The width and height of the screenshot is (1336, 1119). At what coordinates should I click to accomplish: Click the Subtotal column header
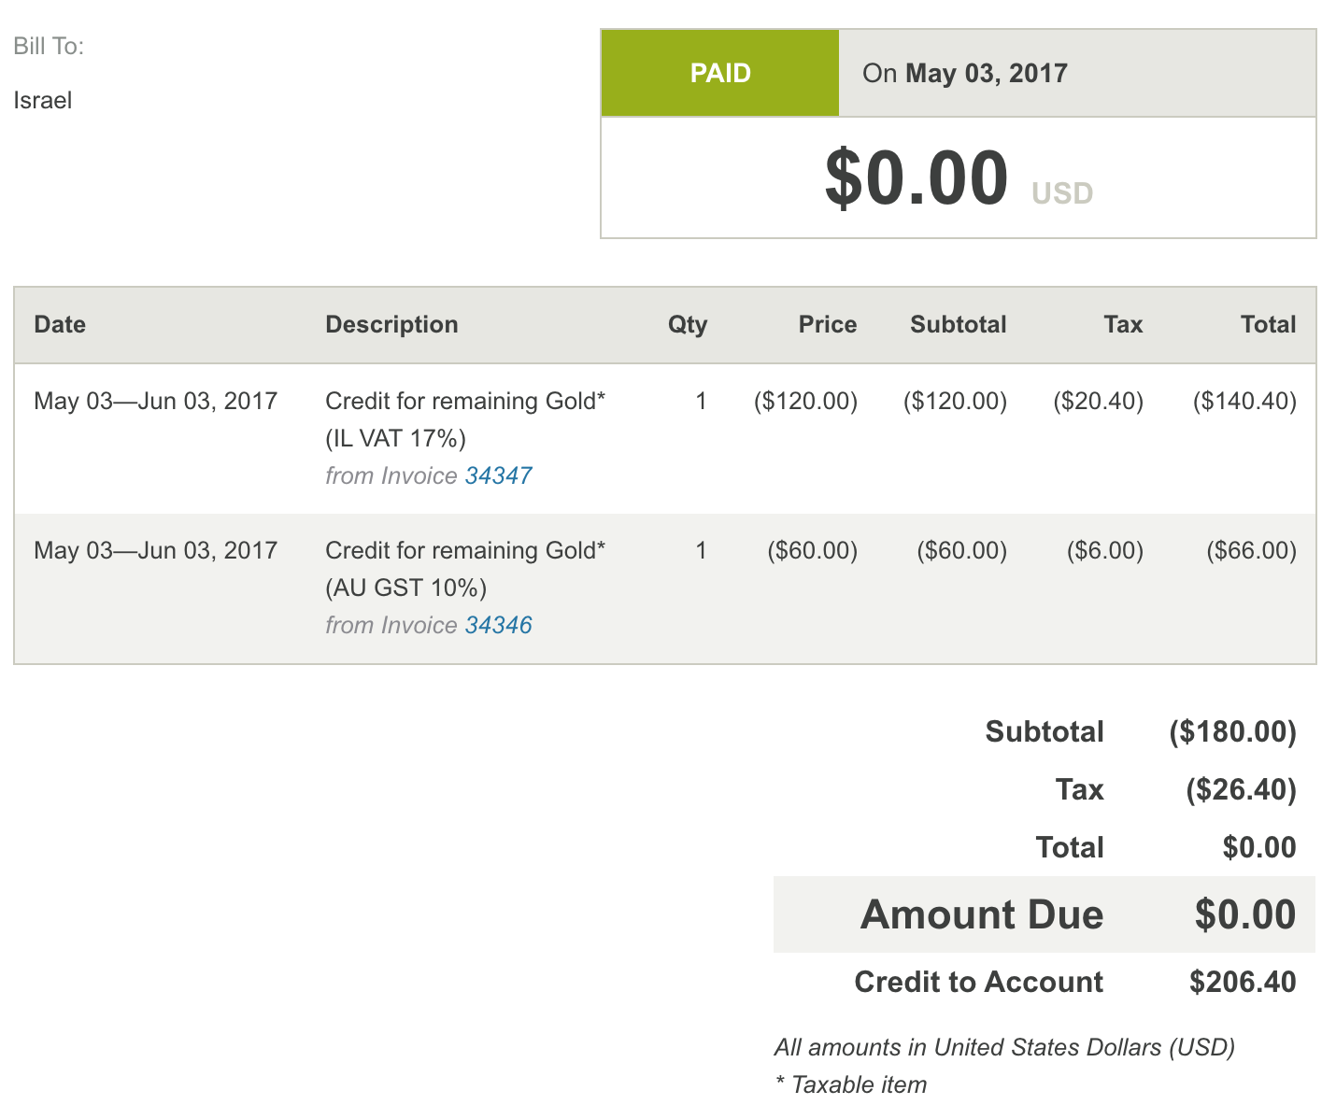[x=959, y=324]
